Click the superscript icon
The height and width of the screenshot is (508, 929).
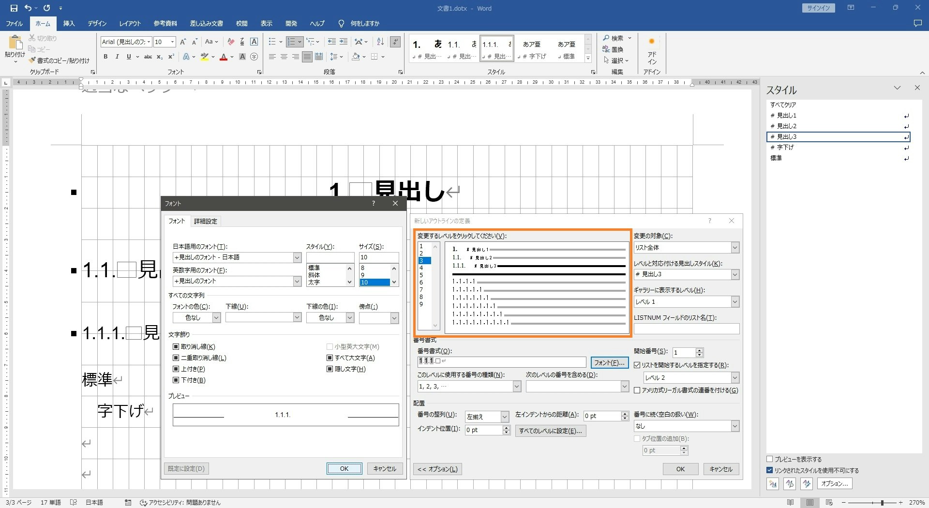[171, 57]
